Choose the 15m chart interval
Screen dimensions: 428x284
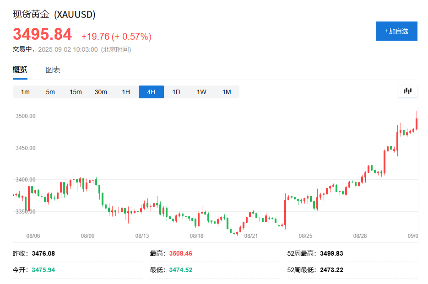76,92
